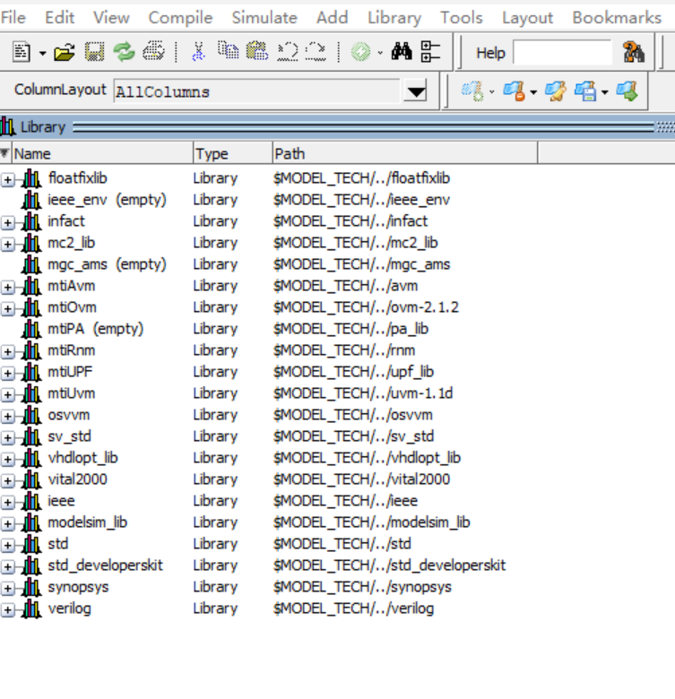Select the osvvm library row
This screenshot has width=675, height=699.
(269, 415)
